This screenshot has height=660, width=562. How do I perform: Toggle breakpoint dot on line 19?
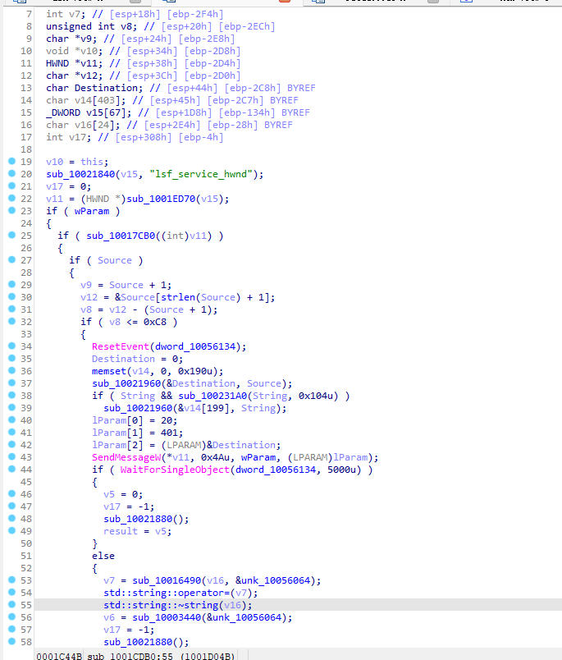coord(11,161)
